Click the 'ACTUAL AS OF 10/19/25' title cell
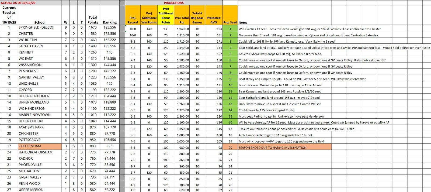The height and width of the screenshot is (192, 431). coord(31,3)
